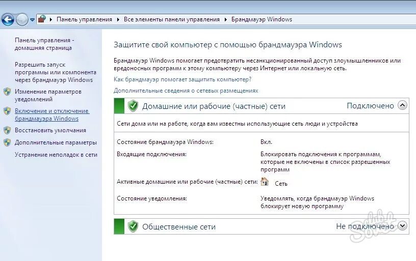416x261 pixels.
Task: Open Панель управления - домашняя страница link
Action: point(44,44)
